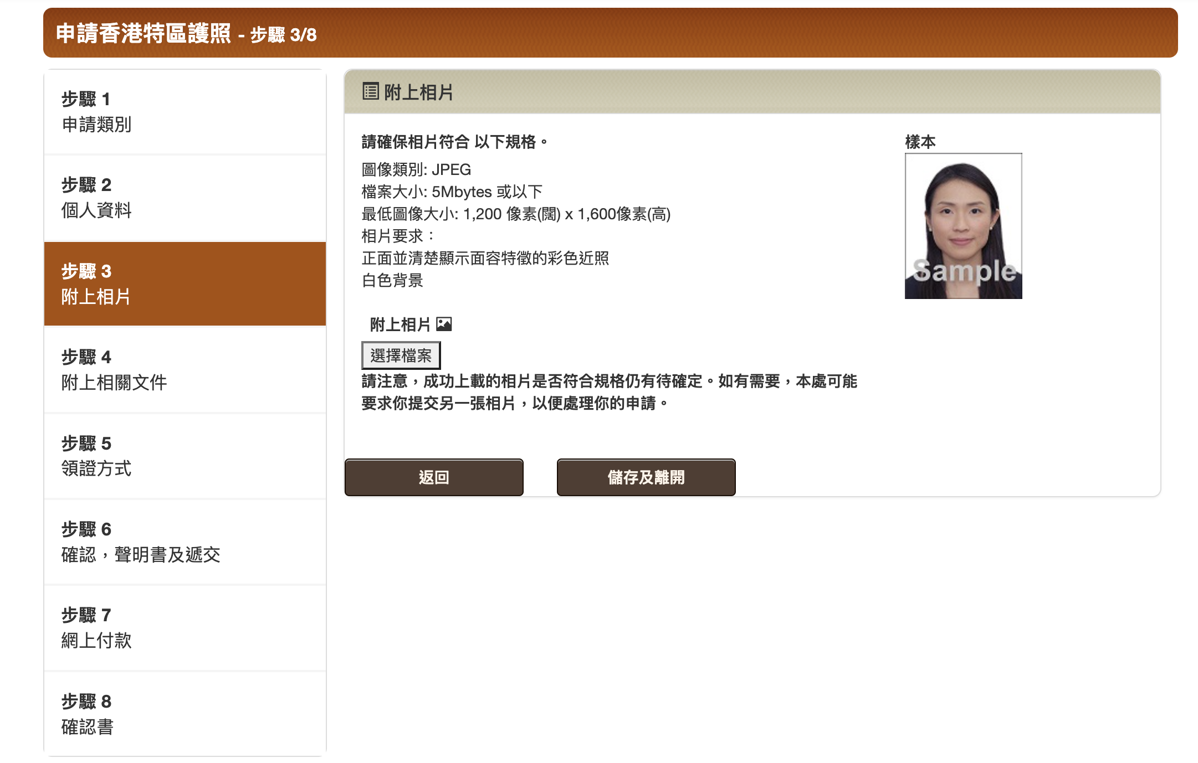This screenshot has height=763, width=1198.
Task: Click the 返回 button to go back
Action: pos(433,477)
